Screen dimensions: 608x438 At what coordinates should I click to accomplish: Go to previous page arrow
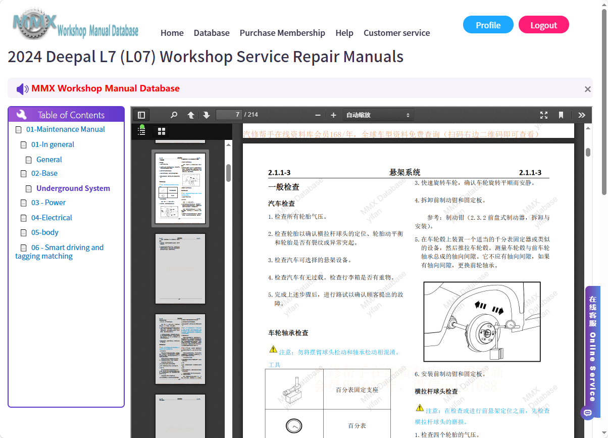click(x=191, y=115)
